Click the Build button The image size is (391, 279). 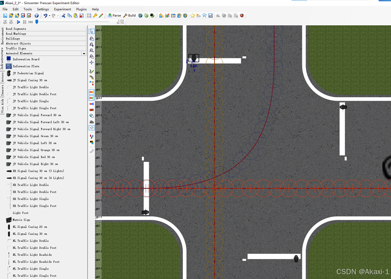(x=130, y=16)
